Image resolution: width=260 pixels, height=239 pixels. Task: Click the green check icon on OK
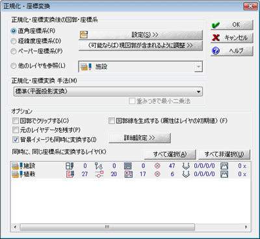216,25
